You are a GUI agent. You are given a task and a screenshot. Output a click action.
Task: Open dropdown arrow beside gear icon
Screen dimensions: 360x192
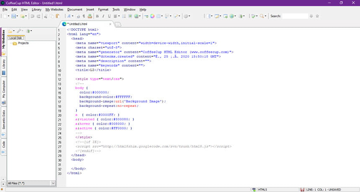click(189, 16)
